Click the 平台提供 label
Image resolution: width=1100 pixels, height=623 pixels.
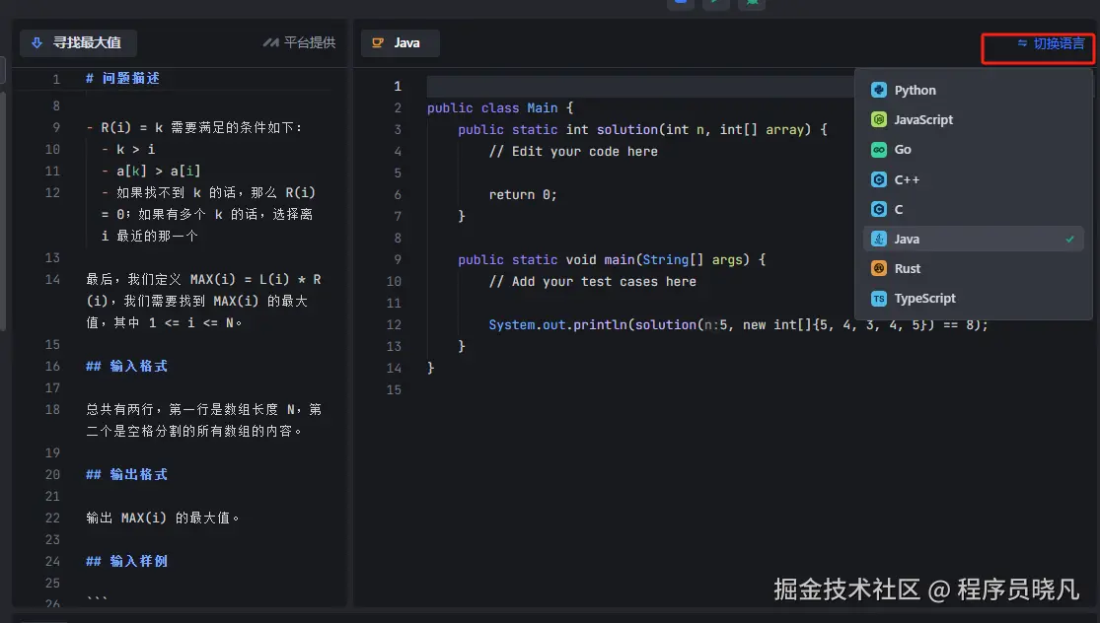(x=310, y=42)
